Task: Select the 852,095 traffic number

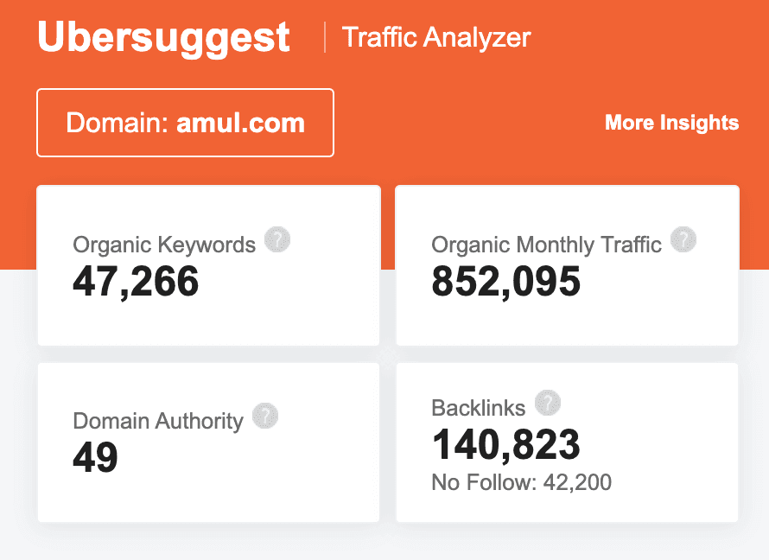Action: pos(505,281)
